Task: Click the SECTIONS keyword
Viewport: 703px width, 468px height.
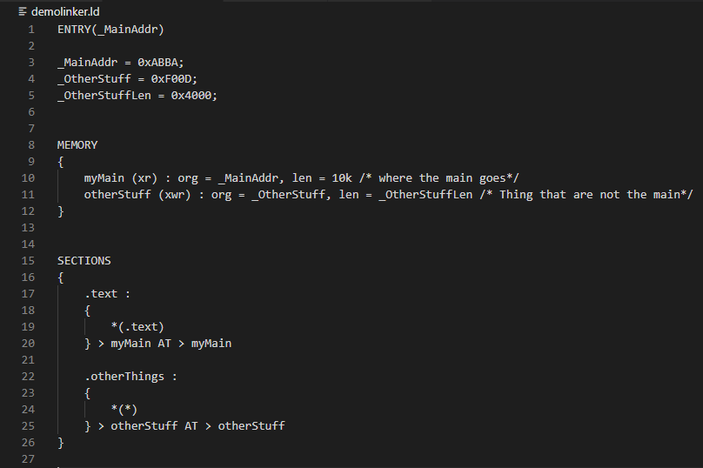Action: (84, 261)
